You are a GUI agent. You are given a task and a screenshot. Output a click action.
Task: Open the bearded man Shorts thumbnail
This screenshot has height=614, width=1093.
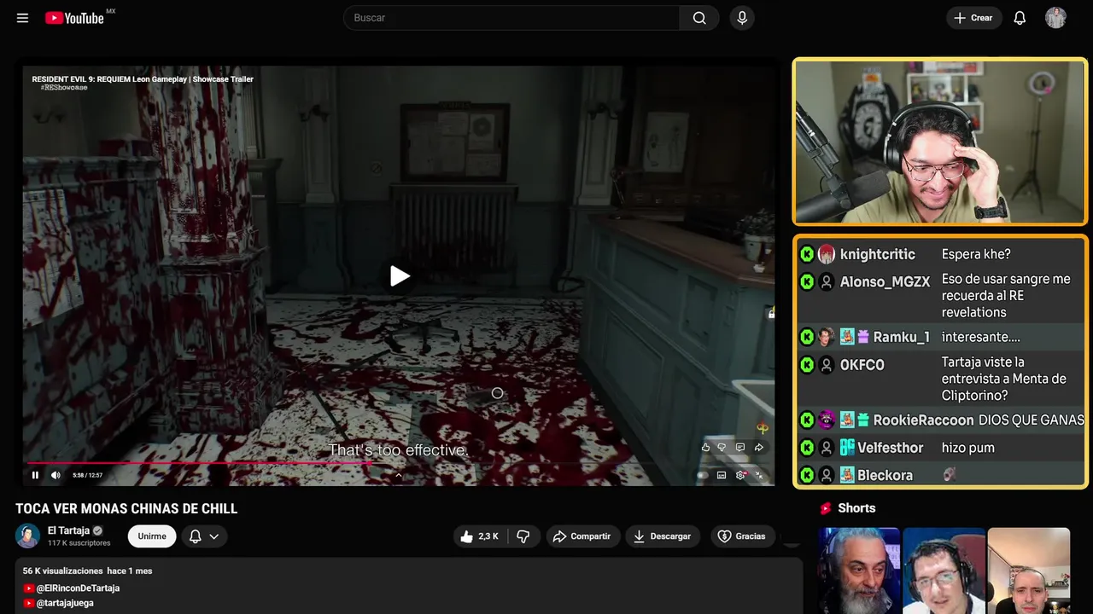[858, 571]
